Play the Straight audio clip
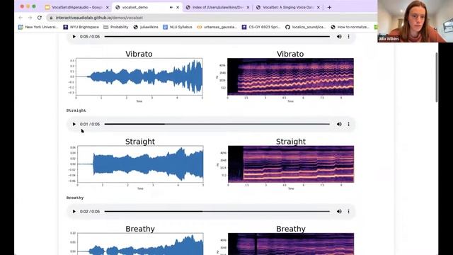The width and height of the screenshot is (453, 255). click(x=74, y=124)
